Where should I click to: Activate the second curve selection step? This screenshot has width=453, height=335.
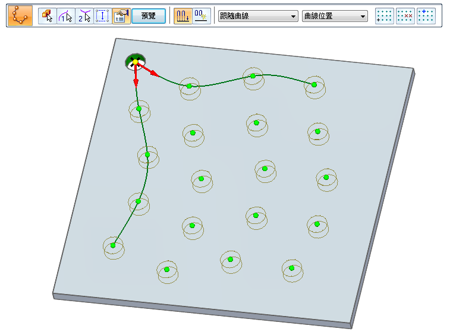tap(84, 16)
